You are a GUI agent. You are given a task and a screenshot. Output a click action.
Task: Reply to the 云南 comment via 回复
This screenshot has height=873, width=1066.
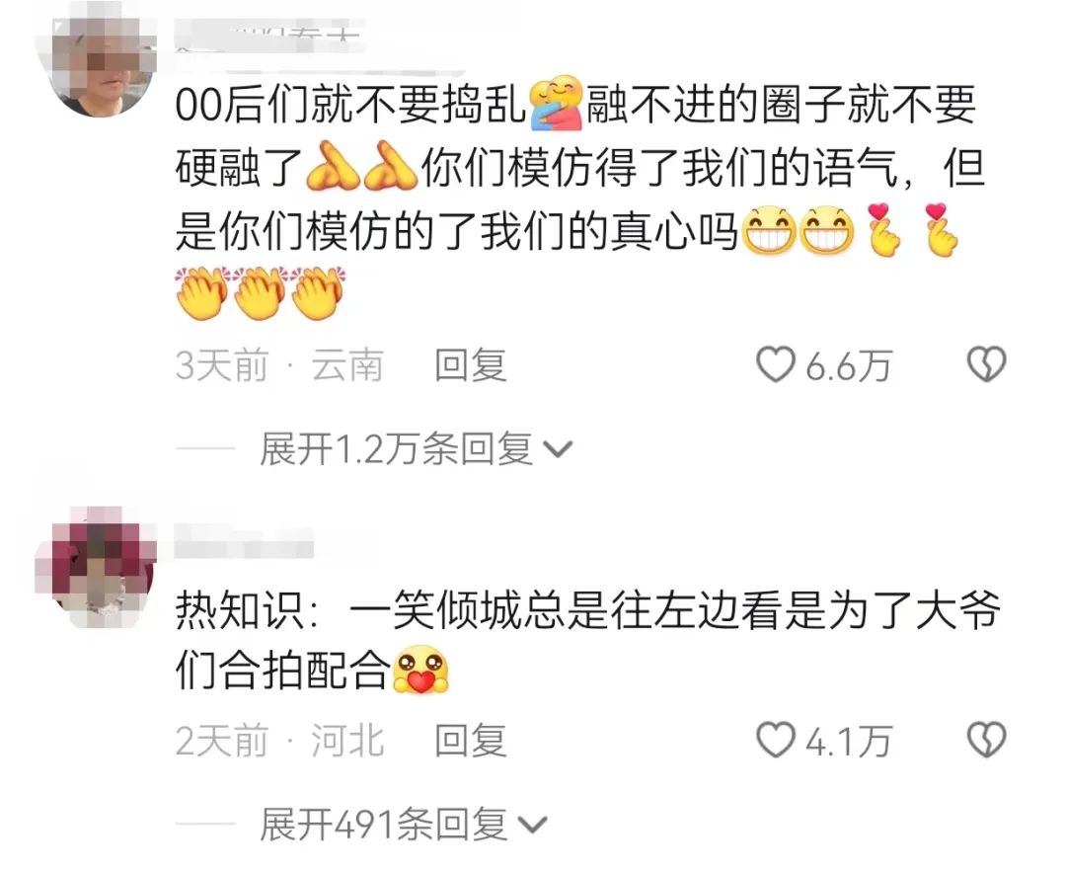[471, 365]
